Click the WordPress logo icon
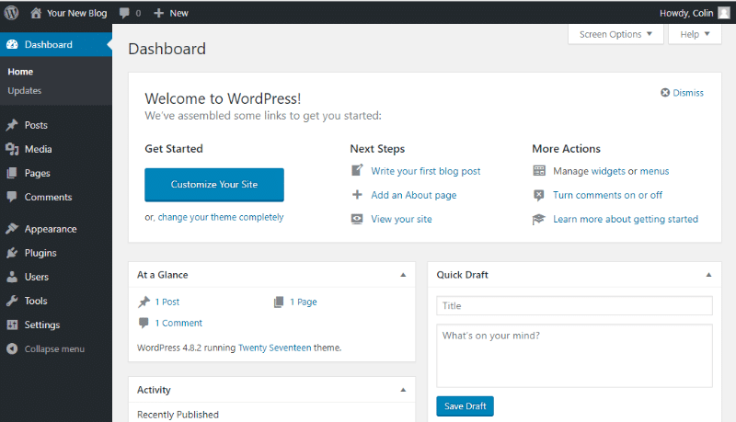This screenshot has height=422, width=736. 11,13
